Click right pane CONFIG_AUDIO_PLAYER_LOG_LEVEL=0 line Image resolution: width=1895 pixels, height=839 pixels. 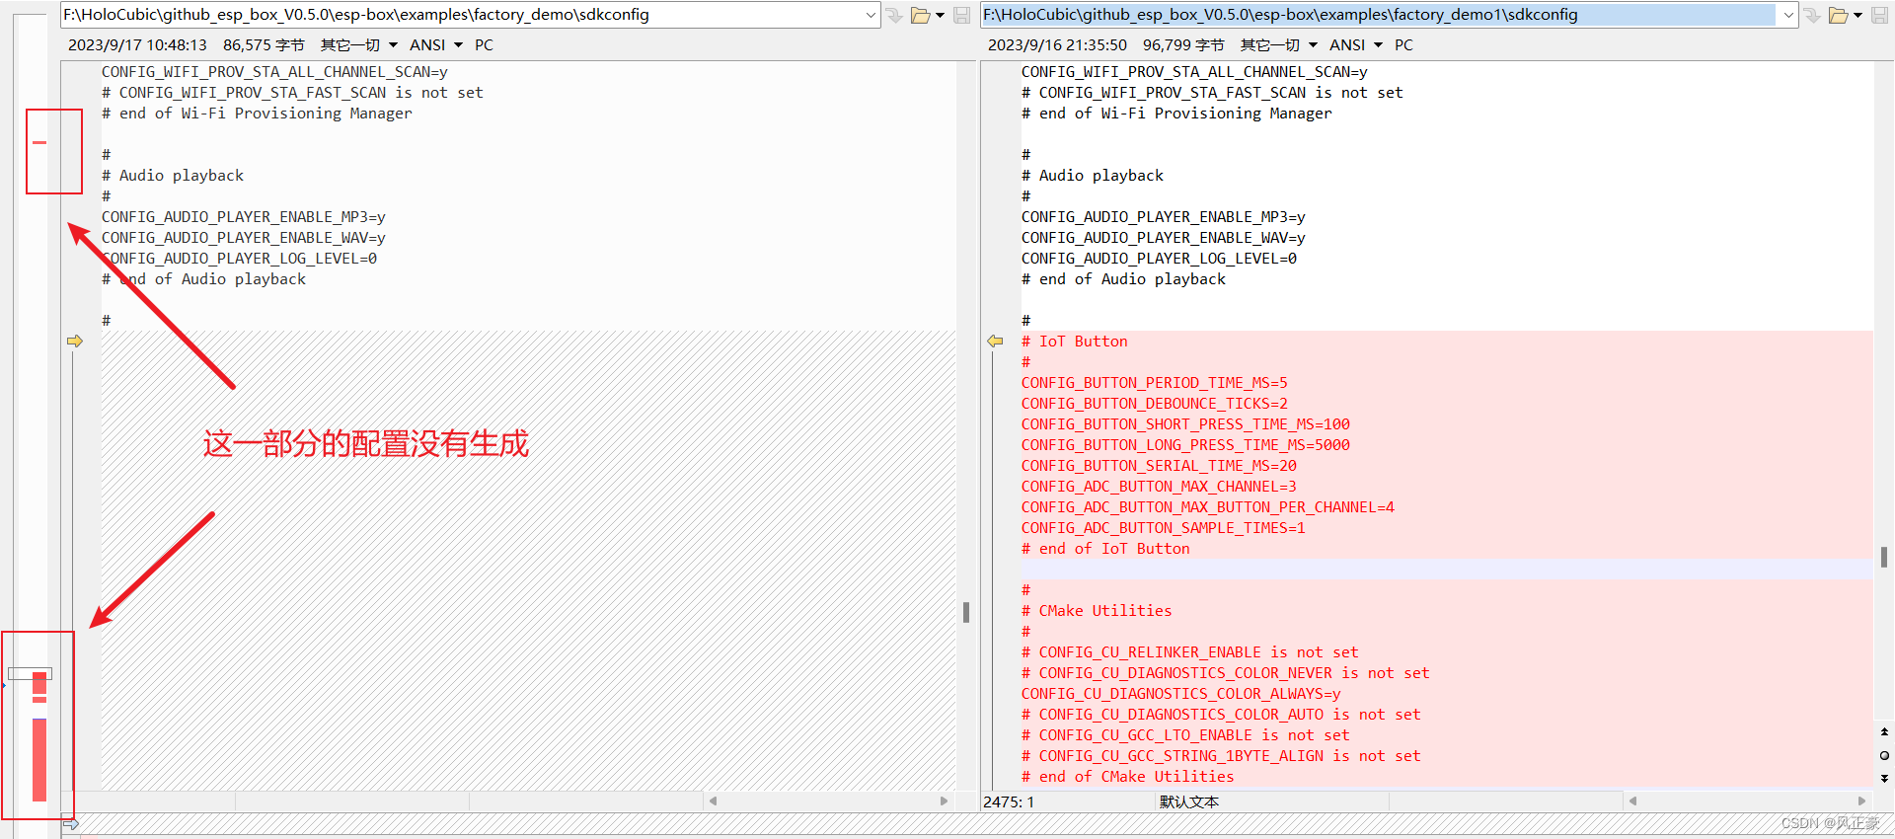point(1159,259)
